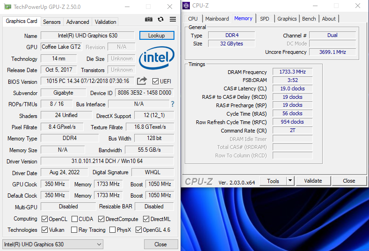Switch to the Sensors tab
369x251 pixels.
point(52,22)
